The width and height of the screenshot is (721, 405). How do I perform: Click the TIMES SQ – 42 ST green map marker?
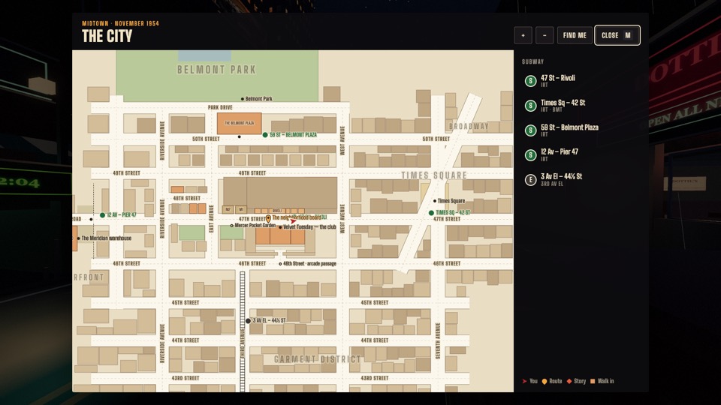[x=431, y=212]
